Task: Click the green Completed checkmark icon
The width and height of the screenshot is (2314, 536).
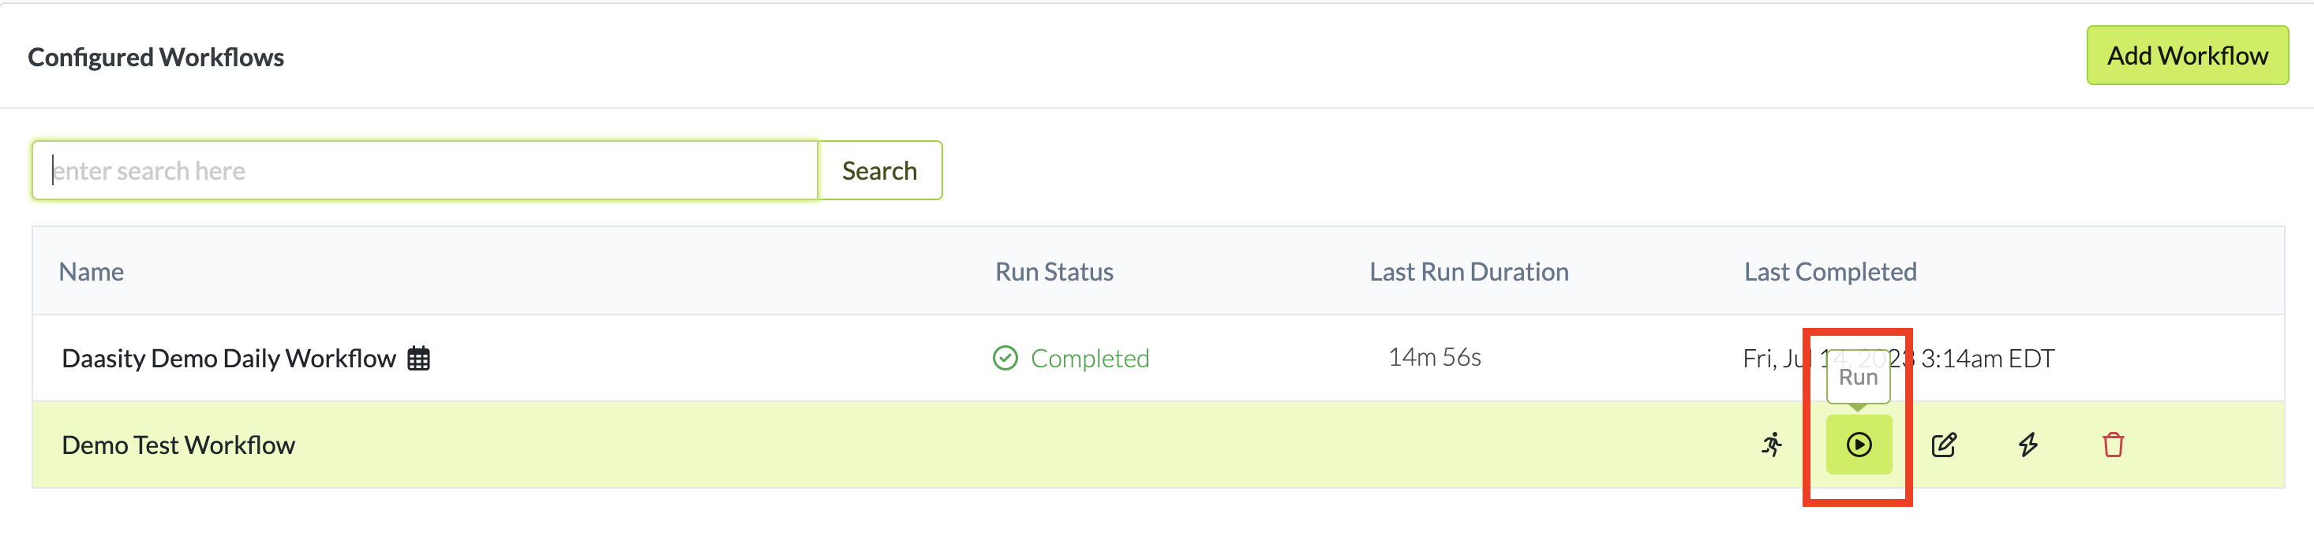Action: 1005,358
